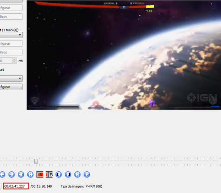Open audio Filtros above the ms shift field
The width and height of the screenshot is (221, 193).
coord(11,52)
